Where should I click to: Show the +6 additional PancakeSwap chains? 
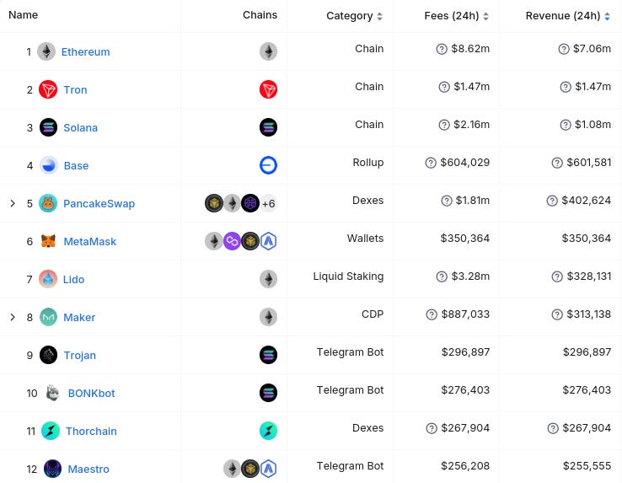pos(269,204)
